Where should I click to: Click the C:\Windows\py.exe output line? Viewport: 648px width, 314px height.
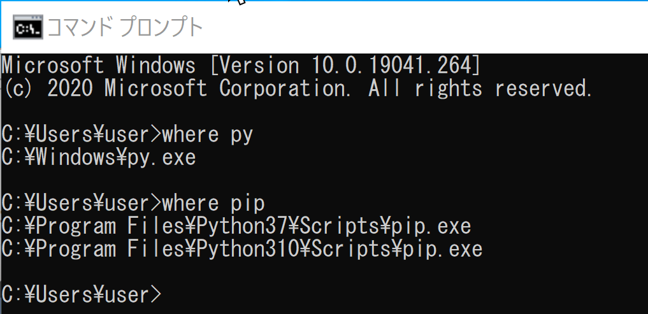click(99, 157)
